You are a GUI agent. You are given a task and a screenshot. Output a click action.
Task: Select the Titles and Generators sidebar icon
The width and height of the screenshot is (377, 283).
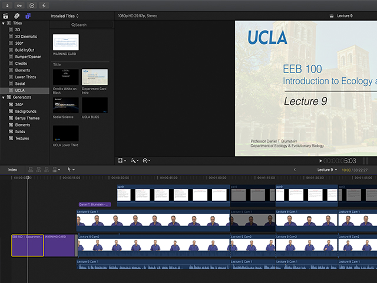tap(28, 16)
